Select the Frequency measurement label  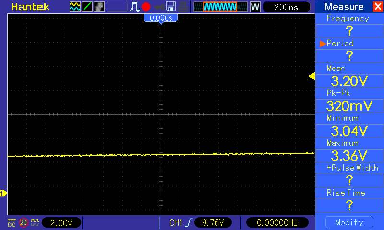(348, 19)
